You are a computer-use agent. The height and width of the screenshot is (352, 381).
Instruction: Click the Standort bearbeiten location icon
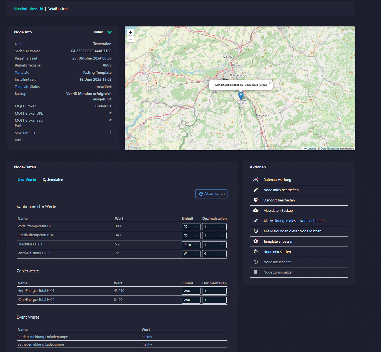(x=256, y=200)
